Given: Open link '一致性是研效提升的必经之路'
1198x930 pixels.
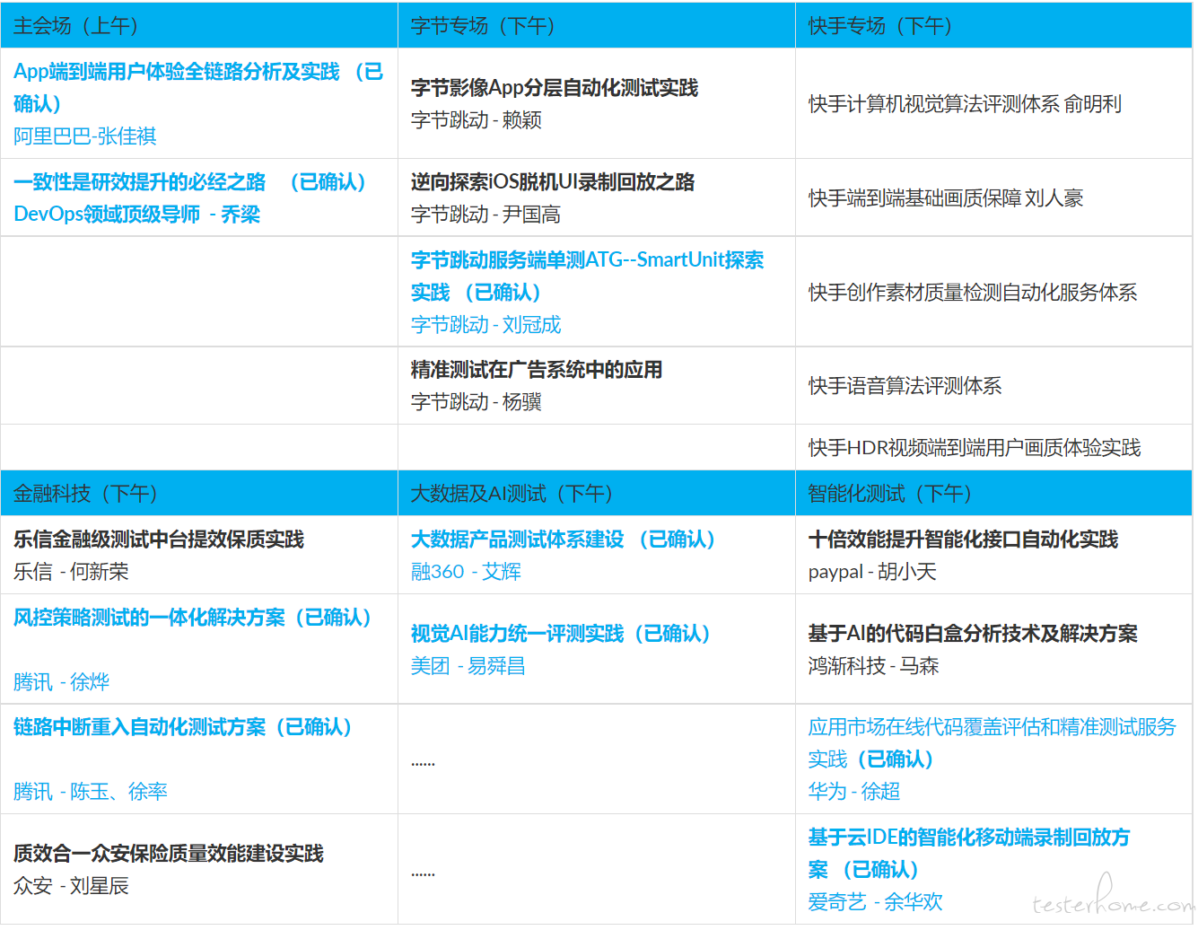Looking at the screenshot, I should pyautogui.click(x=139, y=182).
